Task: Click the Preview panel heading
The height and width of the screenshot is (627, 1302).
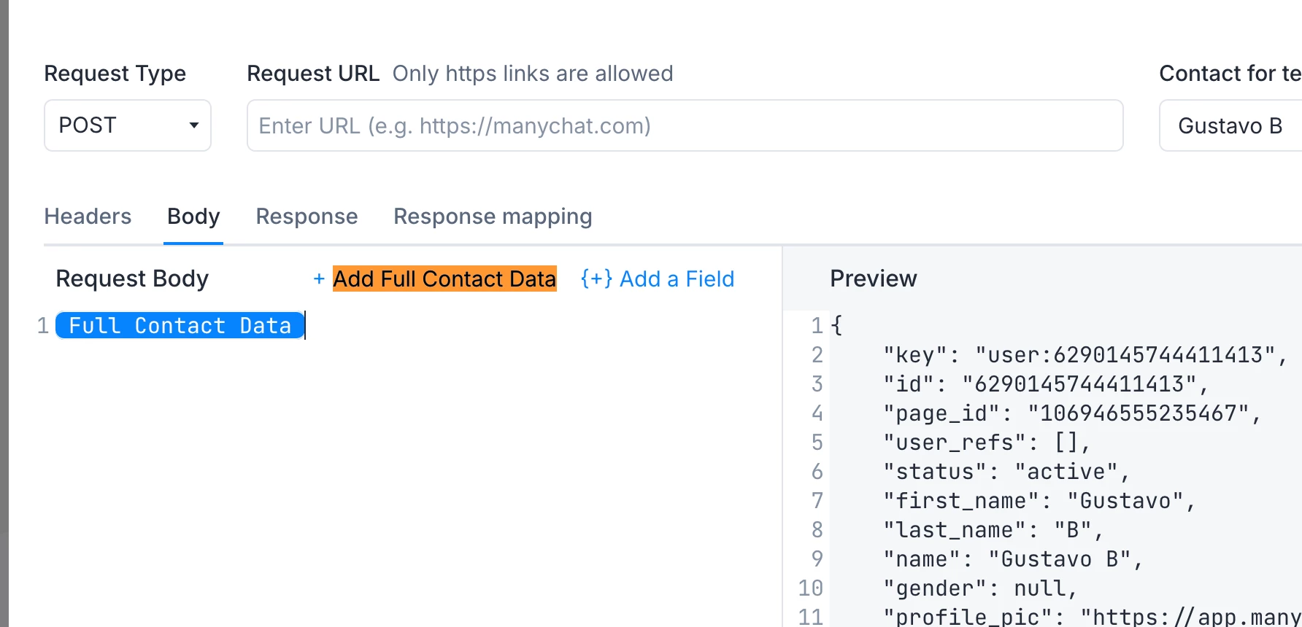Action: 873,279
